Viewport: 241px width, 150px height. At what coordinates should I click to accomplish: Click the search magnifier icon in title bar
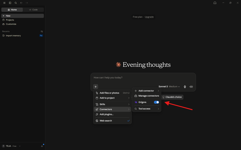[16, 3]
